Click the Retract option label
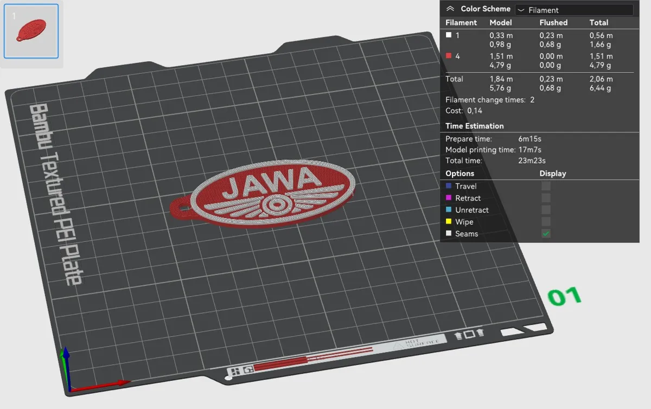This screenshot has height=409, width=651. tap(468, 198)
